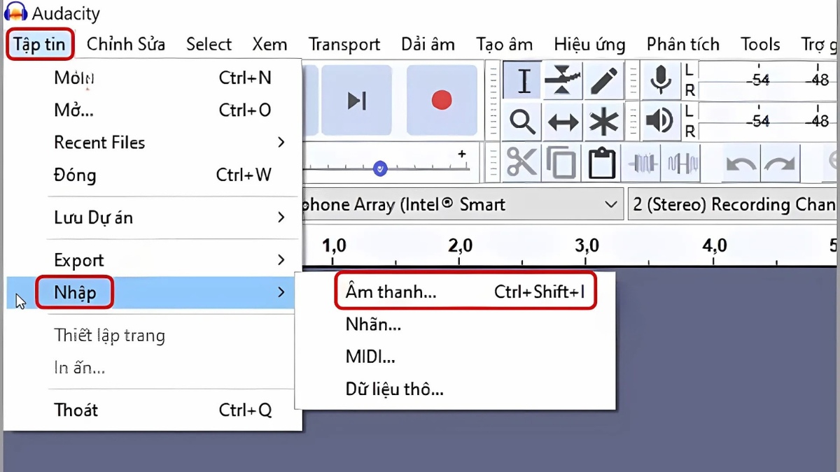Open the Dải âm menu
Image resolution: width=840 pixels, height=472 pixels.
pos(428,45)
